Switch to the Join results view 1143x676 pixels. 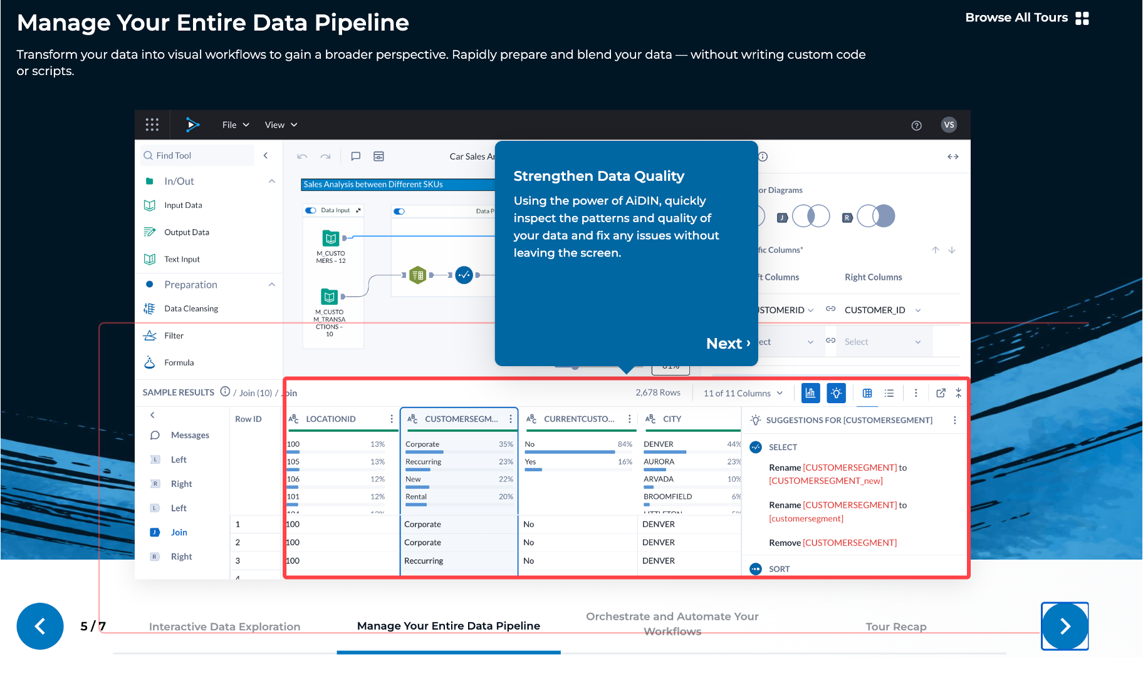(179, 532)
